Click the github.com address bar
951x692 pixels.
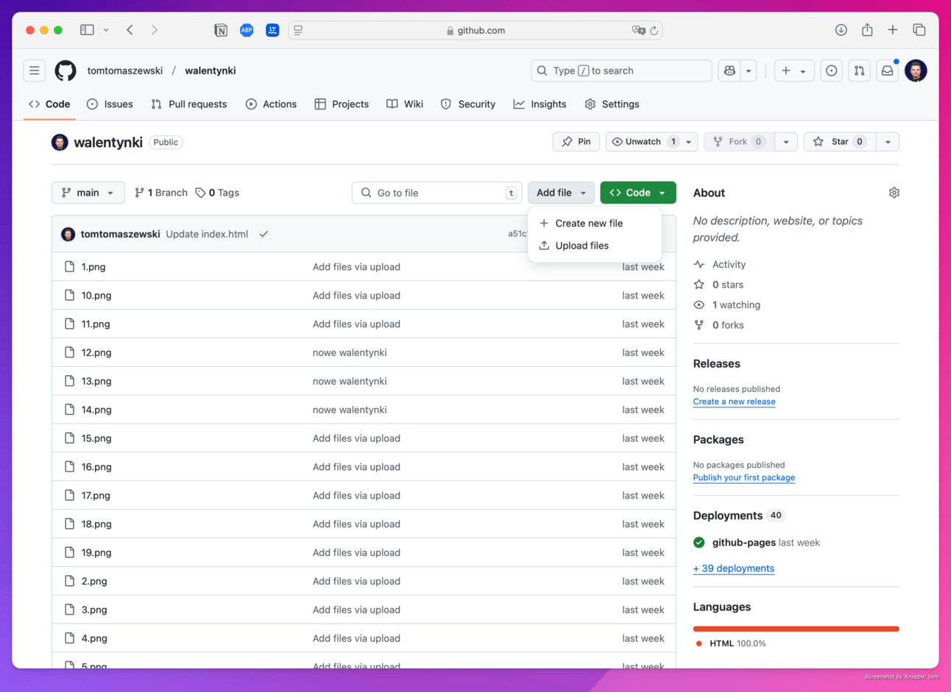tap(475, 30)
